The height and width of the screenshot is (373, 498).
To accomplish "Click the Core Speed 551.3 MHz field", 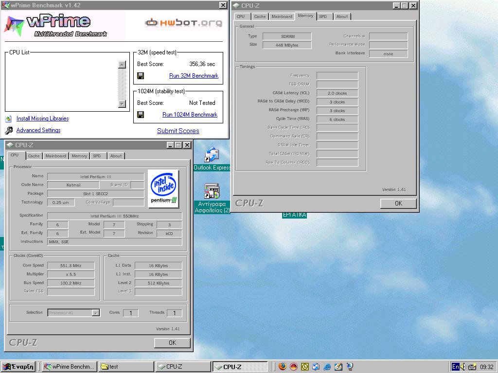I will click(x=71, y=266).
